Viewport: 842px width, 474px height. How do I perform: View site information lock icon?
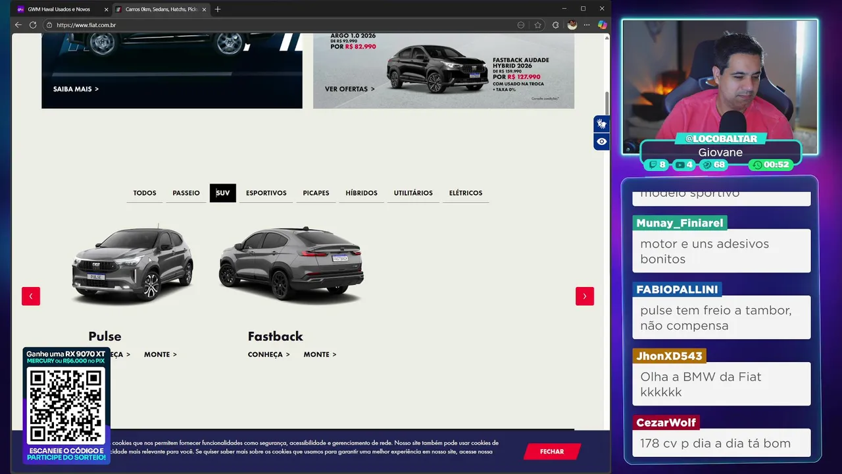coord(49,25)
